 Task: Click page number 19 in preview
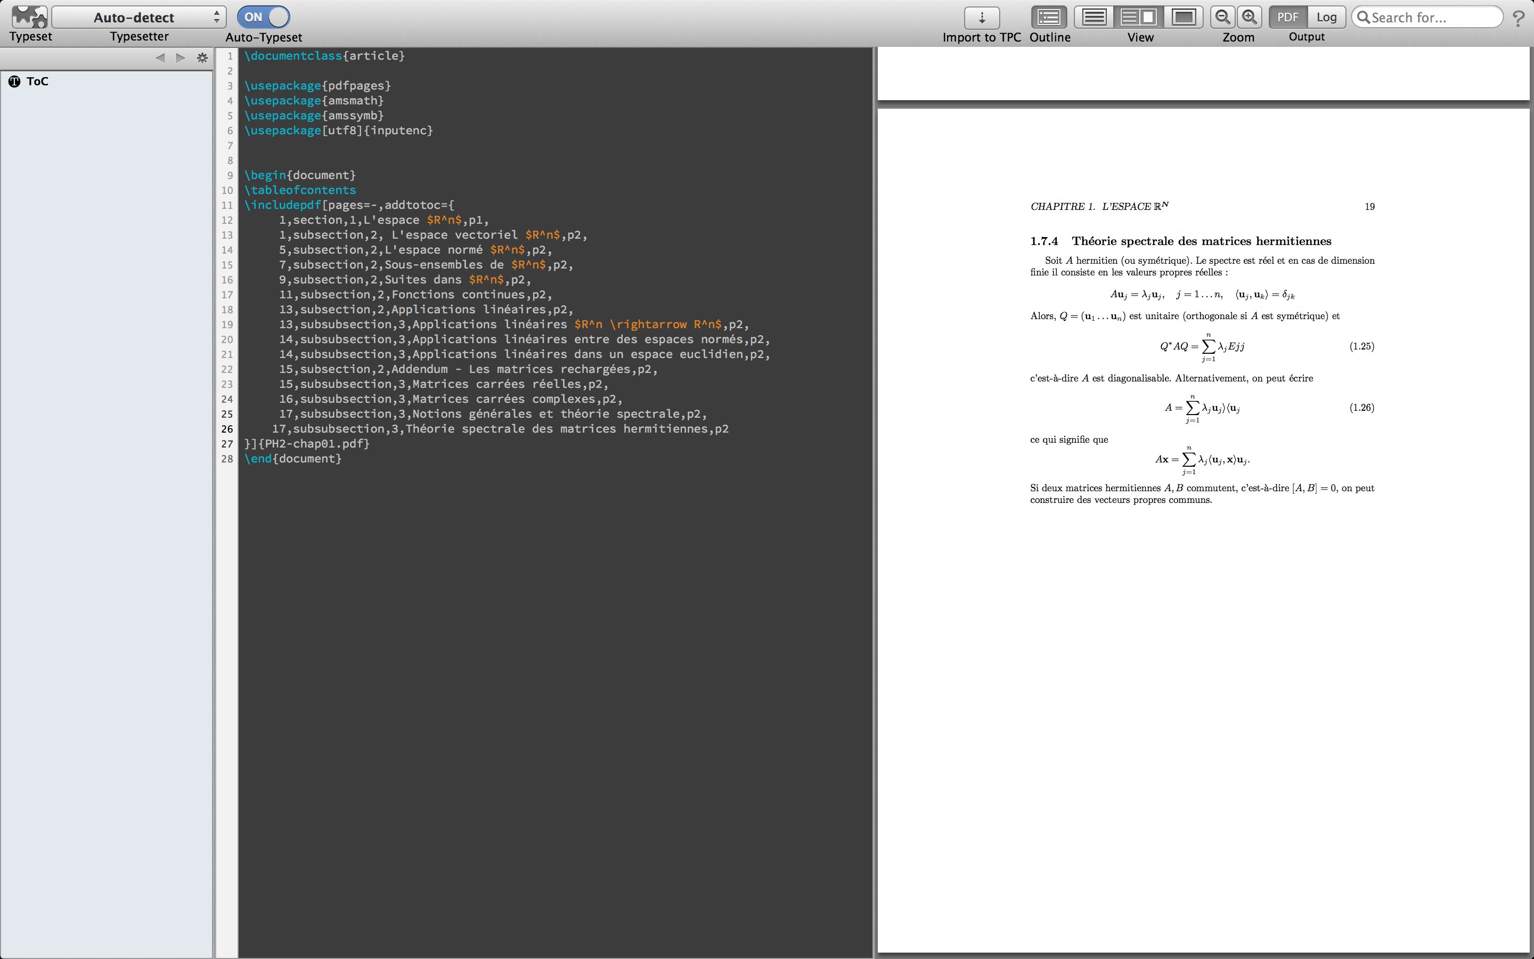(x=1369, y=207)
